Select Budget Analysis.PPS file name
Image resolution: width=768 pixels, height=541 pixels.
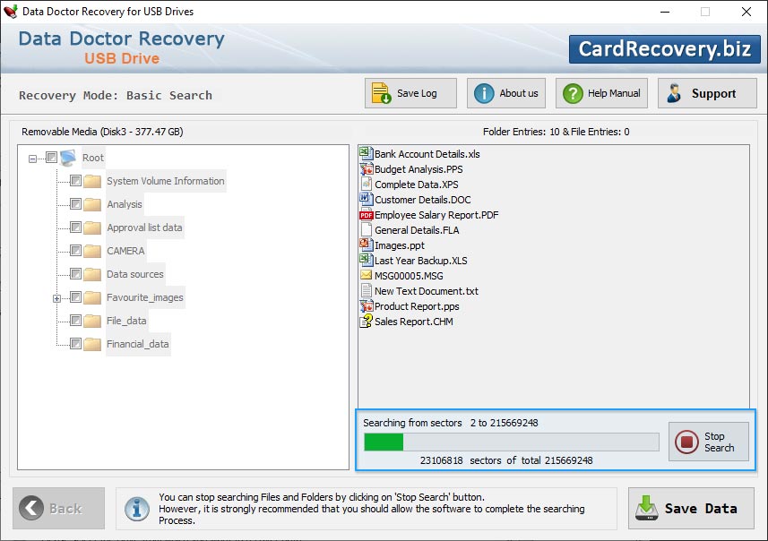point(419,169)
